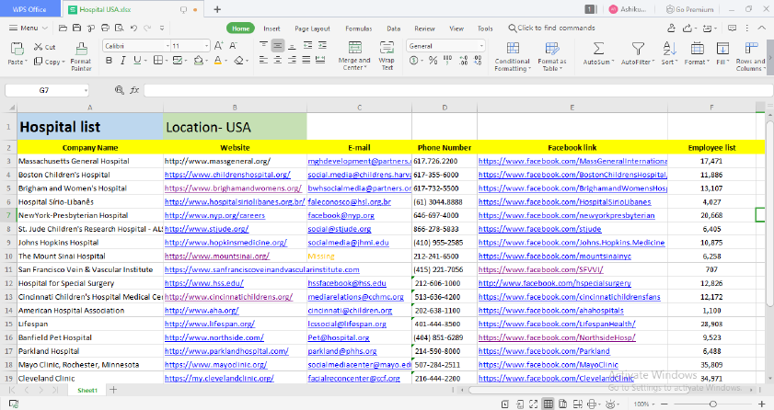The height and width of the screenshot is (410, 774).
Task: Click the Save icon in quick toolbar
Action: point(77,28)
